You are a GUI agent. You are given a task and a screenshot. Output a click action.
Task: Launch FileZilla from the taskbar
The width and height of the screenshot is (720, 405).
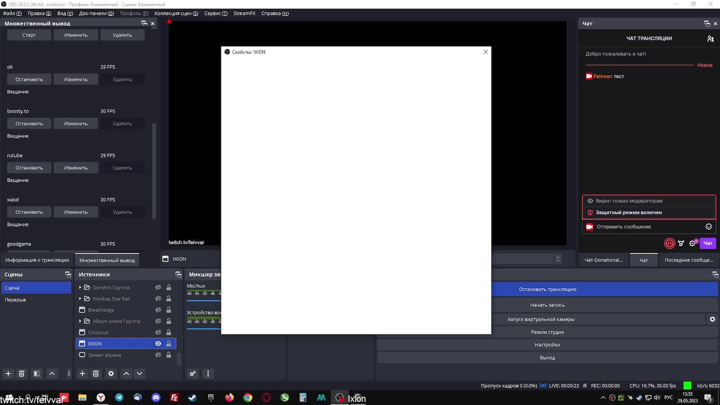tap(174, 398)
